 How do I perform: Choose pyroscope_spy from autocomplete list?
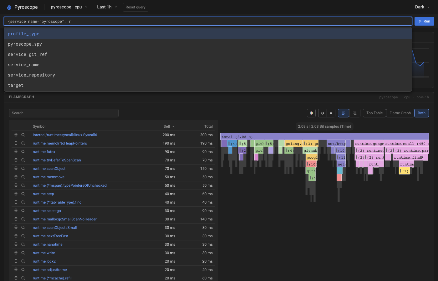pyautogui.click(x=208, y=44)
